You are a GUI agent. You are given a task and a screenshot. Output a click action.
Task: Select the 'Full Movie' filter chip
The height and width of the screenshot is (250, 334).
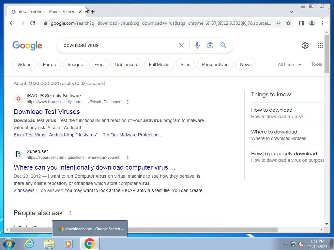tap(159, 64)
